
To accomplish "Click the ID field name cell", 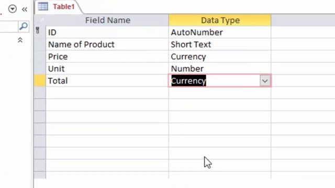I will pos(107,32).
